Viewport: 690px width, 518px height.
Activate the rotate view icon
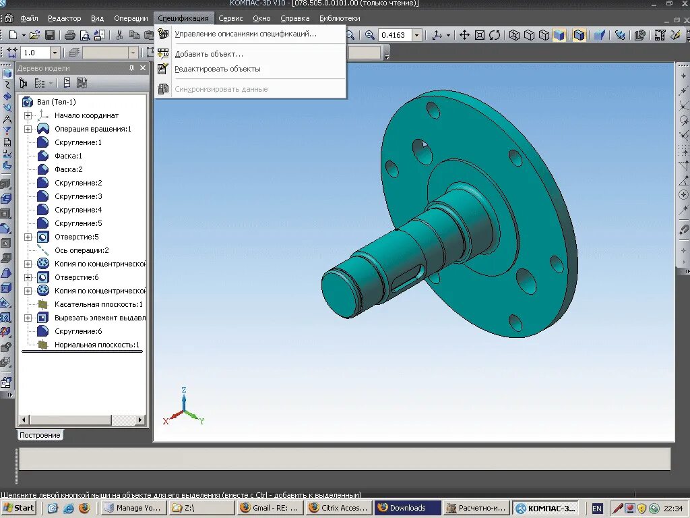click(495, 35)
